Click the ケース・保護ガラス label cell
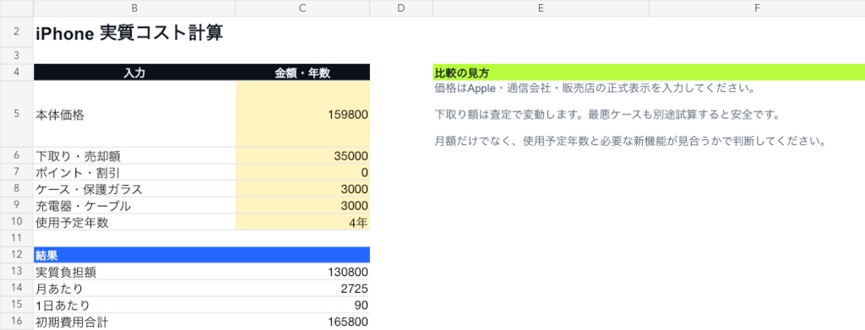Screen dimensions: 865x330 point(134,189)
